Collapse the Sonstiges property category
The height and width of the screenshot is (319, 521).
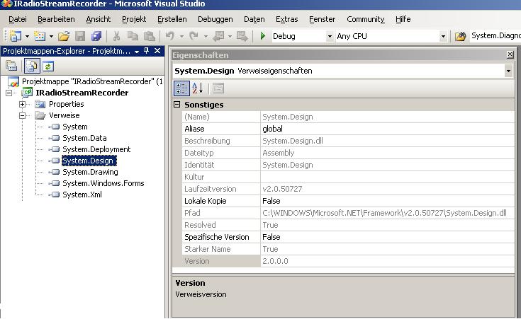click(x=177, y=105)
